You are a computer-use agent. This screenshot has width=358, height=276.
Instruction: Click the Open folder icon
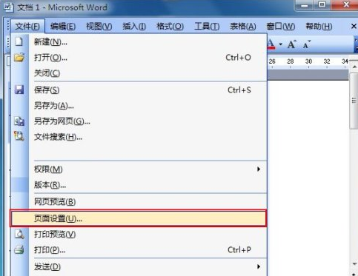click(19, 58)
